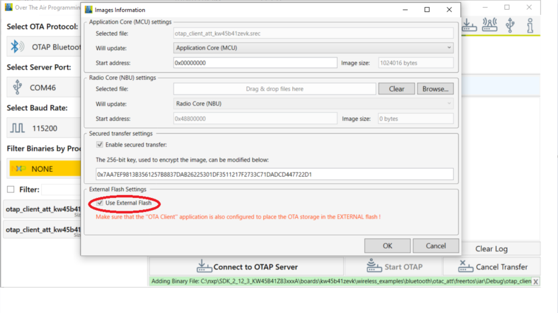Click the 'Adding Binary File' status message
The image size is (558, 313).
coord(341,282)
